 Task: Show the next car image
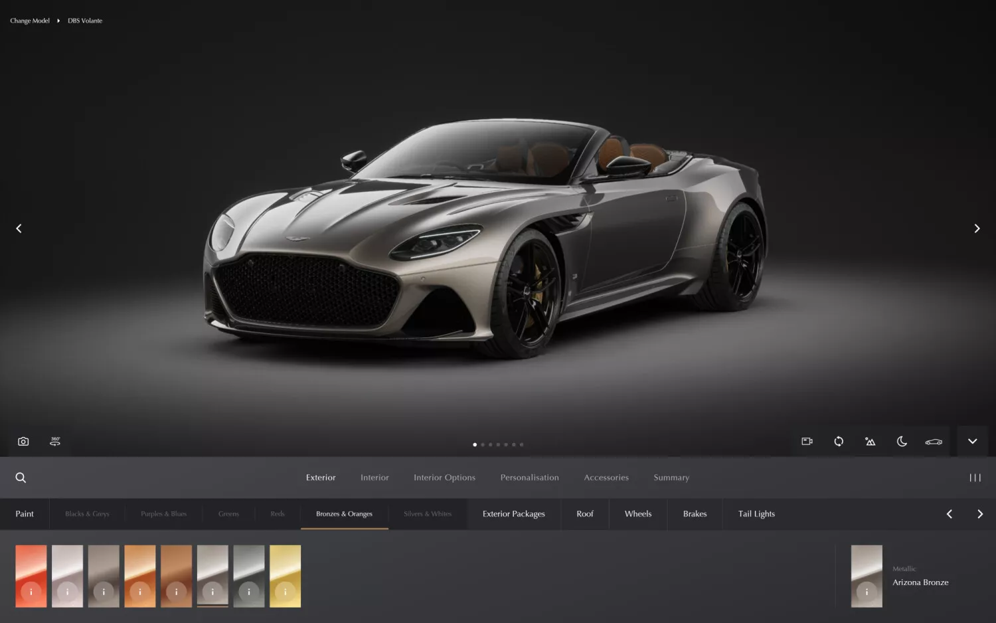pyautogui.click(x=977, y=228)
